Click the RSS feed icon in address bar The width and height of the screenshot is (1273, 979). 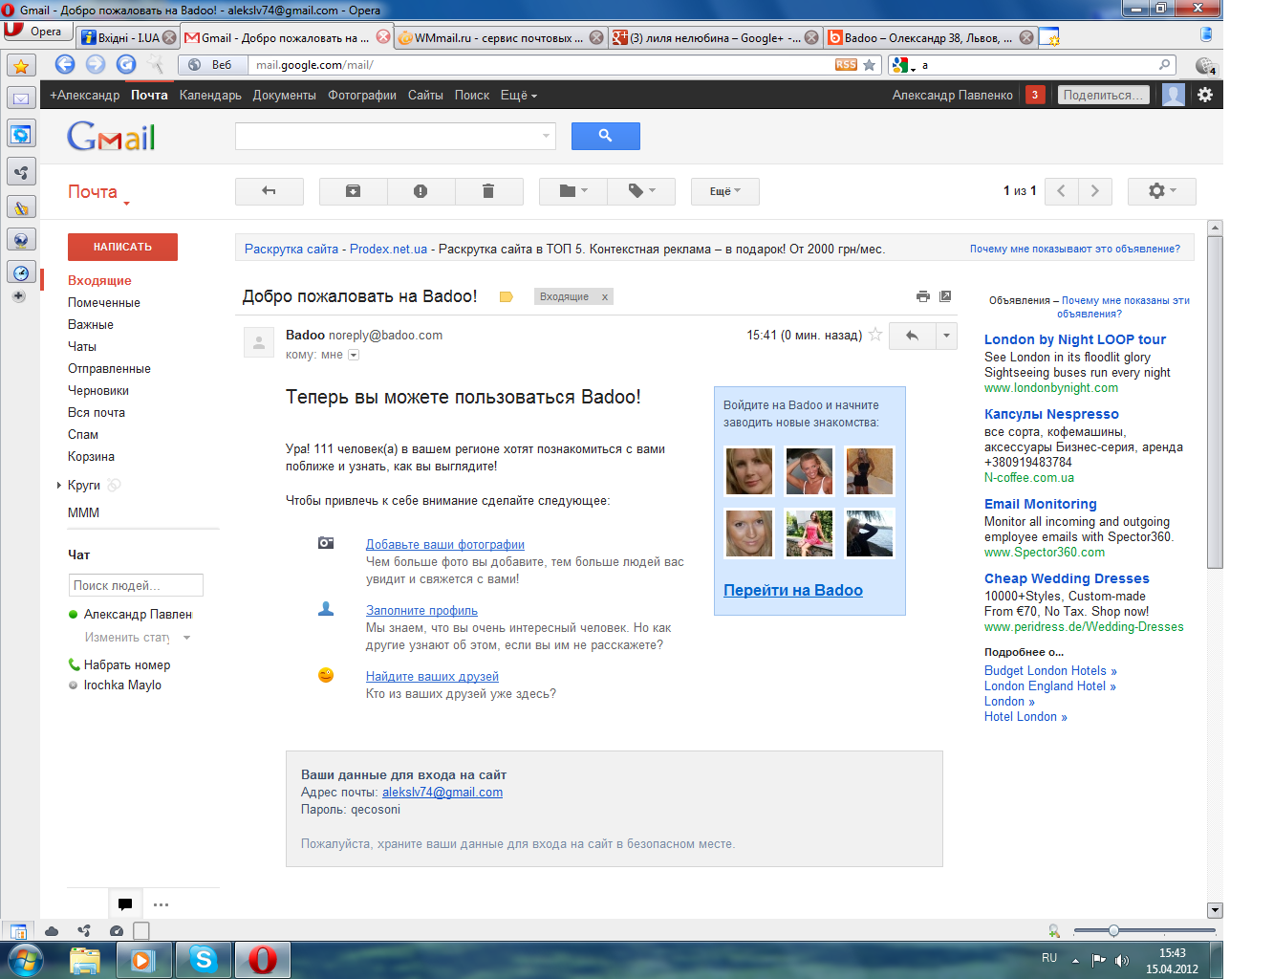coord(846,65)
